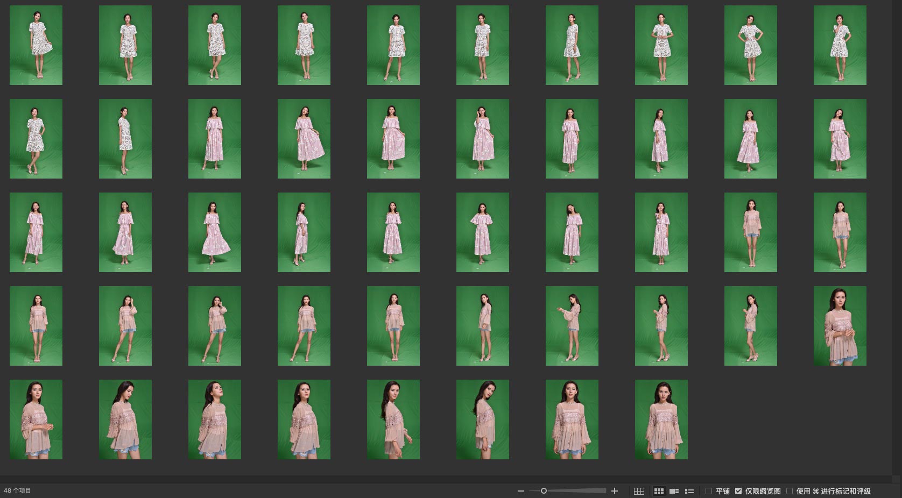This screenshot has height=498, width=902.
Task: Click the minus icon to shrink thumbnails
Action: (x=520, y=491)
